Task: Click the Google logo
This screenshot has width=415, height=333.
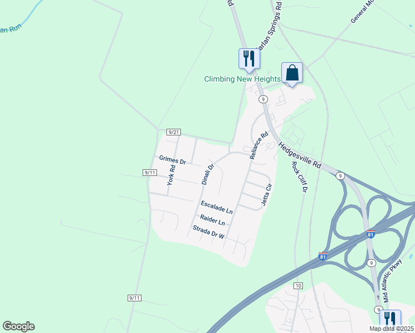Action: [18, 326]
